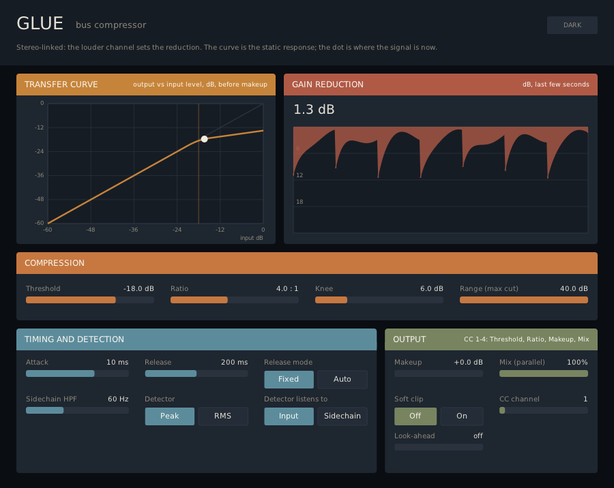Click the Ratio slider bar
The height and width of the screenshot is (488, 614).
pyautogui.click(x=234, y=300)
